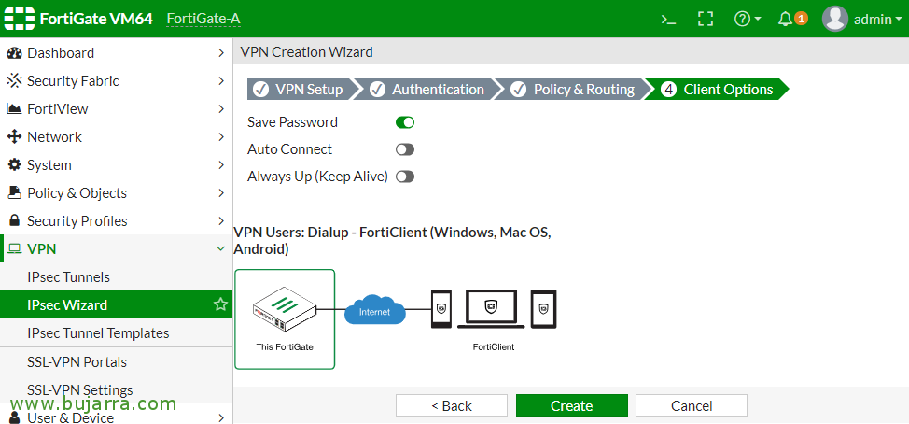The image size is (909, 424).
Task: Collapse the VPN menu chevron
Action: coord(220,248)
